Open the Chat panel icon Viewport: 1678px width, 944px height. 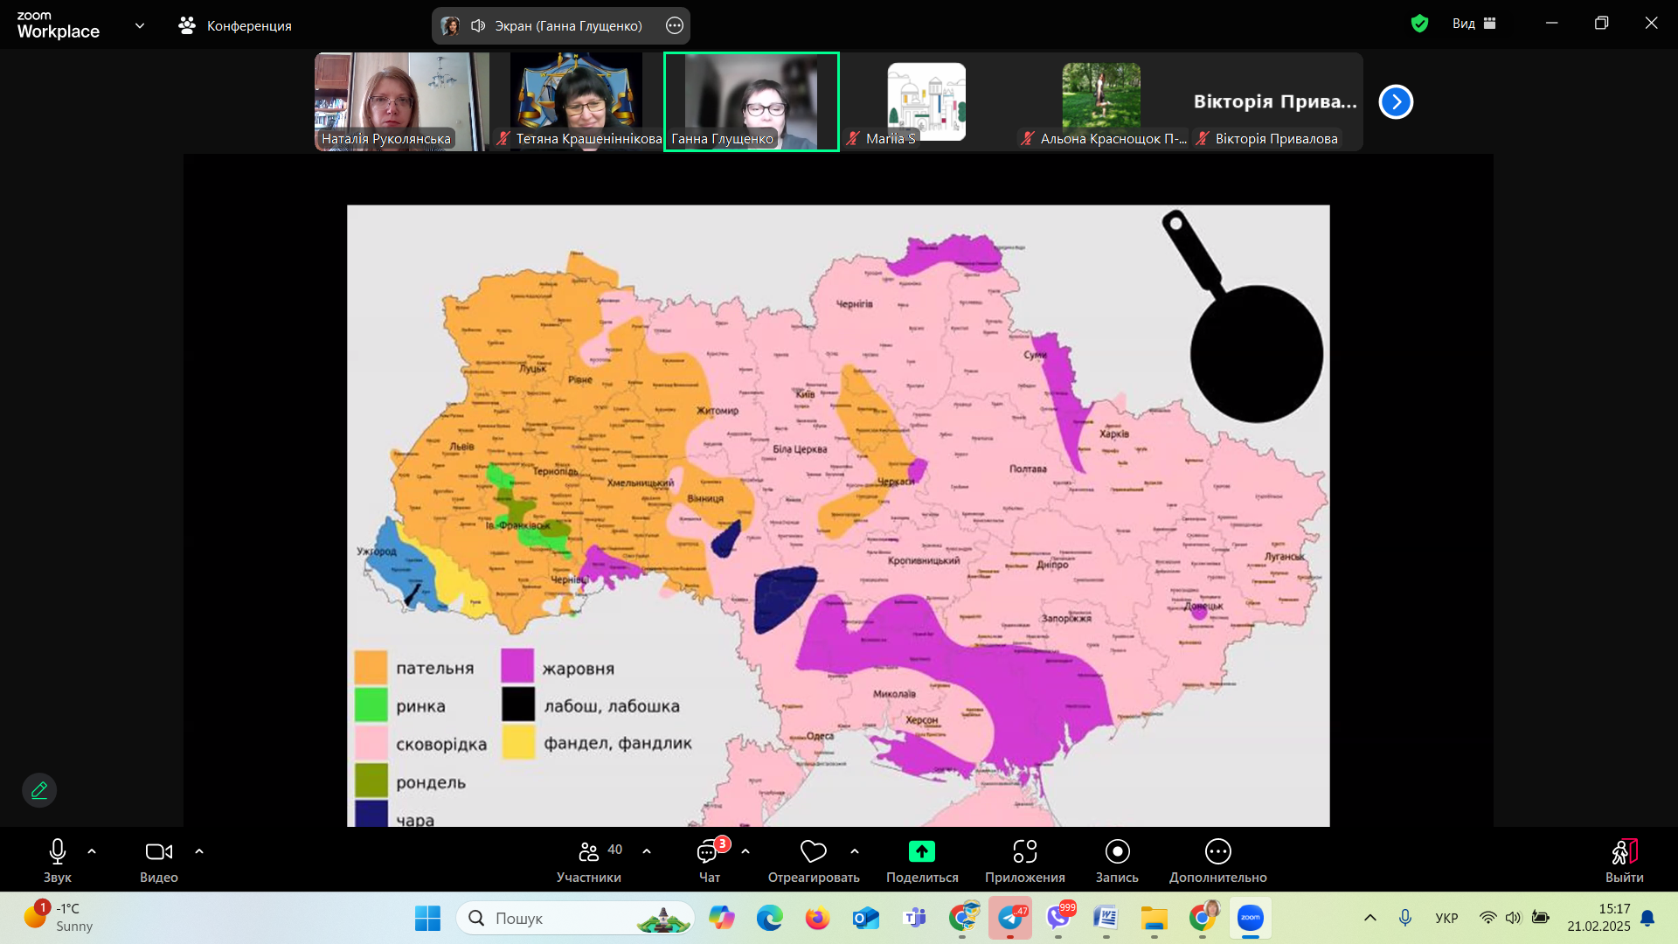point(708,852)
